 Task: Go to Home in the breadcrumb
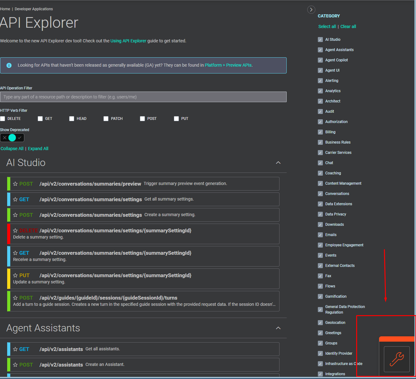pyautogui.click(x=5, y=9)
